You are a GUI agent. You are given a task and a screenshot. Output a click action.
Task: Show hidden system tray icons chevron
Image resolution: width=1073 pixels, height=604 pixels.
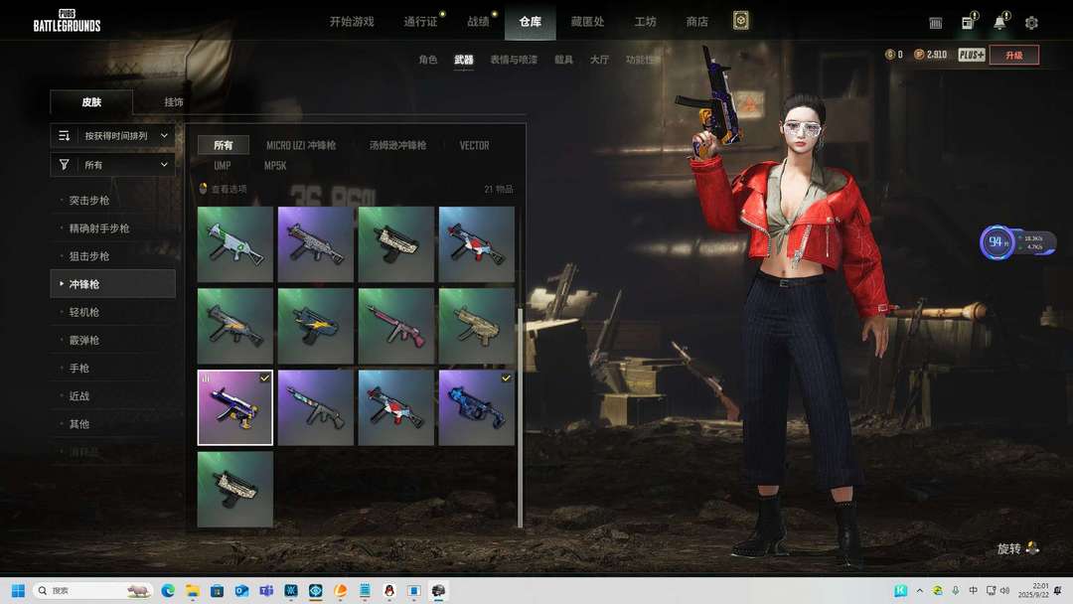tap(920, 590)
